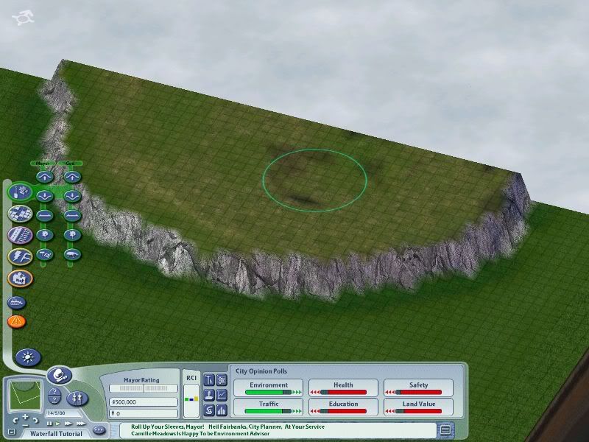Open the Data views bar-chart button

[222, 410]
